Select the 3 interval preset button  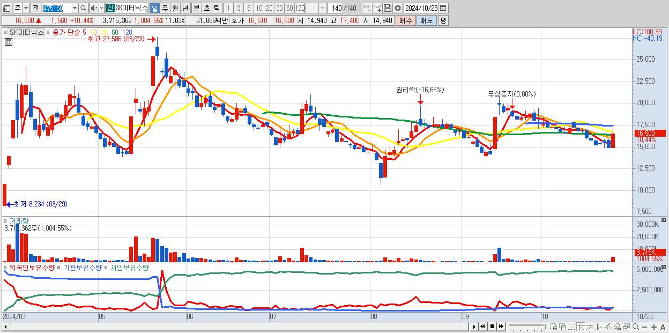pyautogui.click(x=239, y=8)
